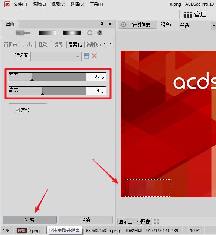Select the 像素化 tab
The image size is (216, 235).
pos(75,45)
